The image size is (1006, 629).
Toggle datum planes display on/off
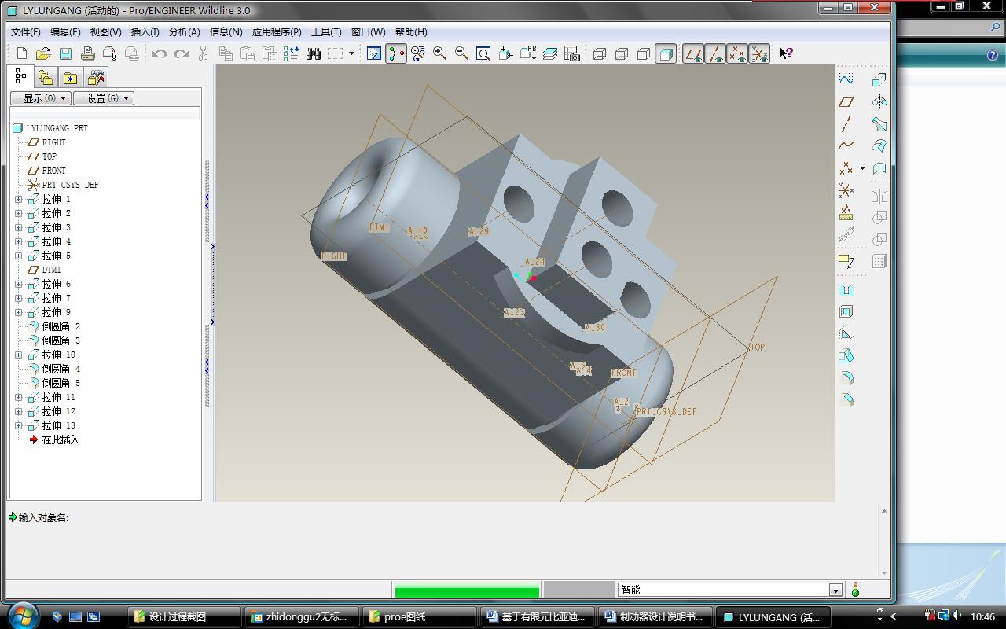pos(692,53)
